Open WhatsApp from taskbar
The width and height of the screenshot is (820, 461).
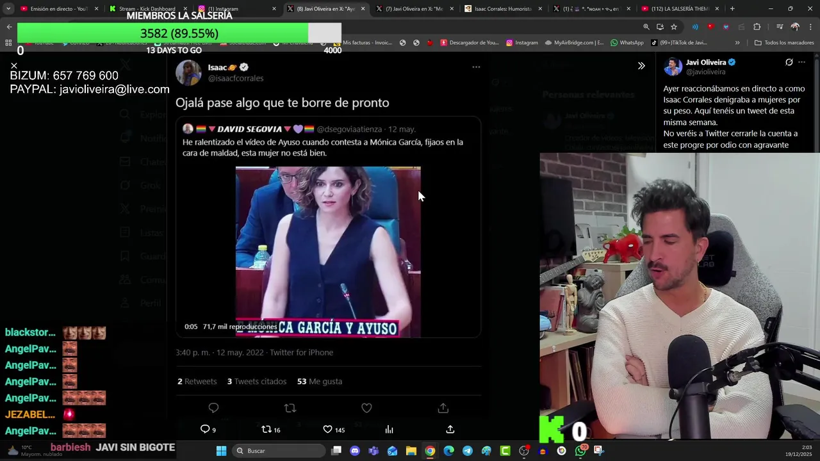point(580,451)
